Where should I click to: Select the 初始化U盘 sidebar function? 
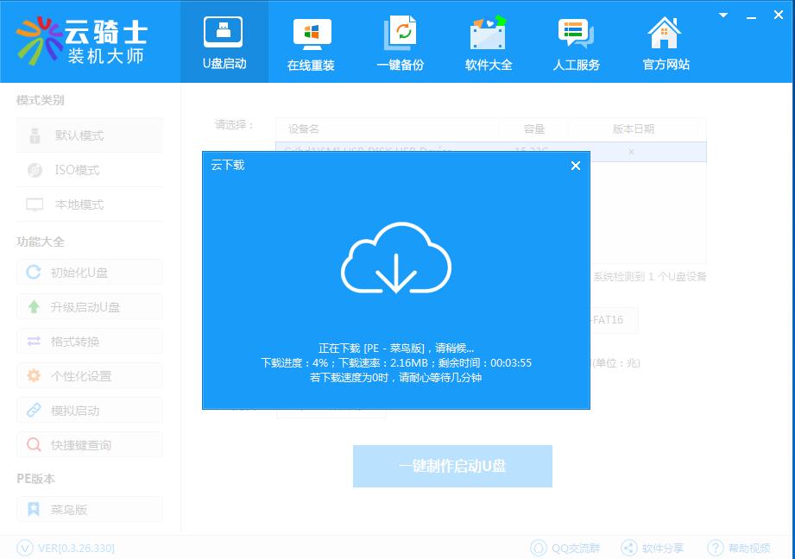click(x=89, y=272)
